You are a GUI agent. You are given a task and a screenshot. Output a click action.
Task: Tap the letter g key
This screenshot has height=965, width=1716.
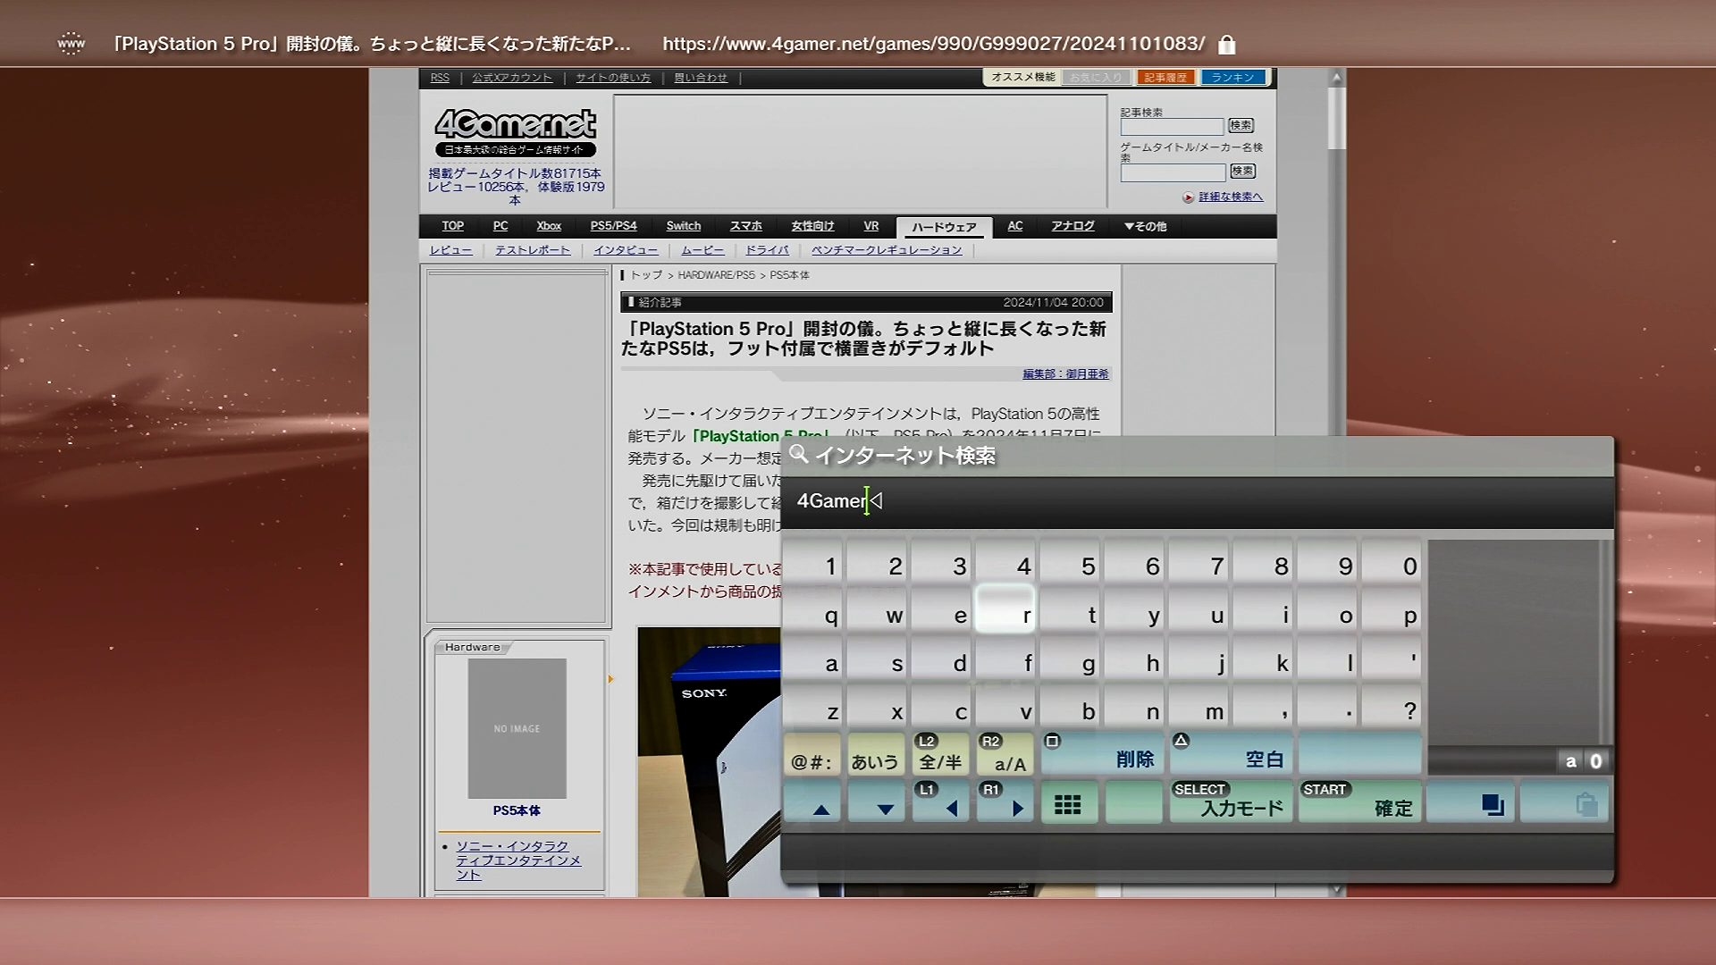[x=1070, y=658]
